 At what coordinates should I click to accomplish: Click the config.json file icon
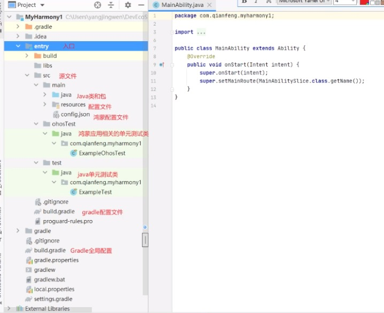point(56,114)
